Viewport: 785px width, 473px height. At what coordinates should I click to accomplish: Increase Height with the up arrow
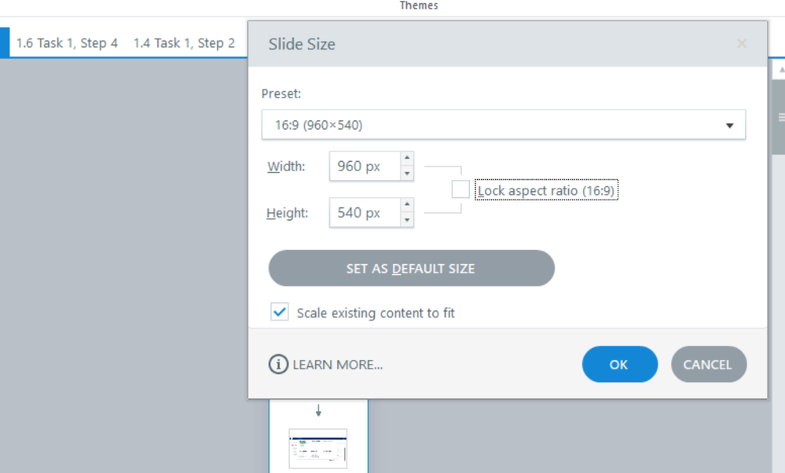pyautogui.click(x=407, y=205)
